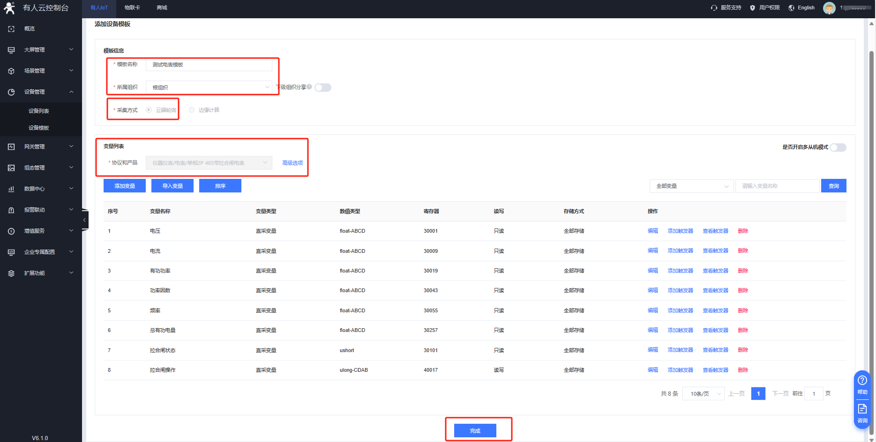Toggle the 下级组织分享 switch

323,88
